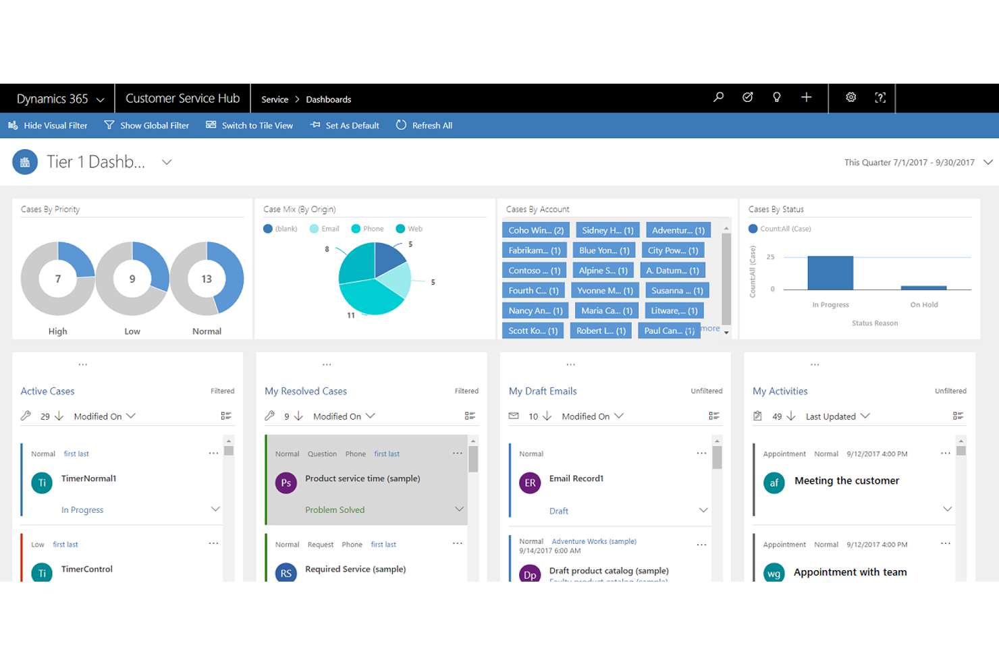Click Dashboards in the breadcrumb

pyautogui.click(x=329, y=99)
